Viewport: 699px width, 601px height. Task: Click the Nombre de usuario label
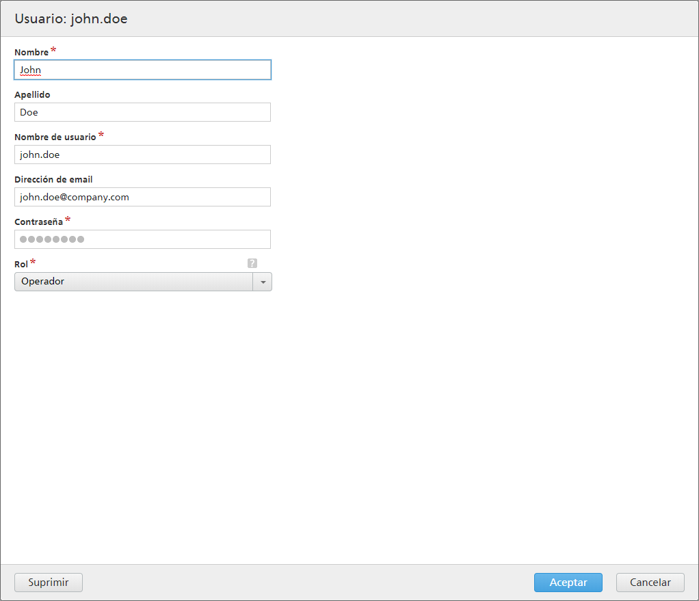point(55,137)
